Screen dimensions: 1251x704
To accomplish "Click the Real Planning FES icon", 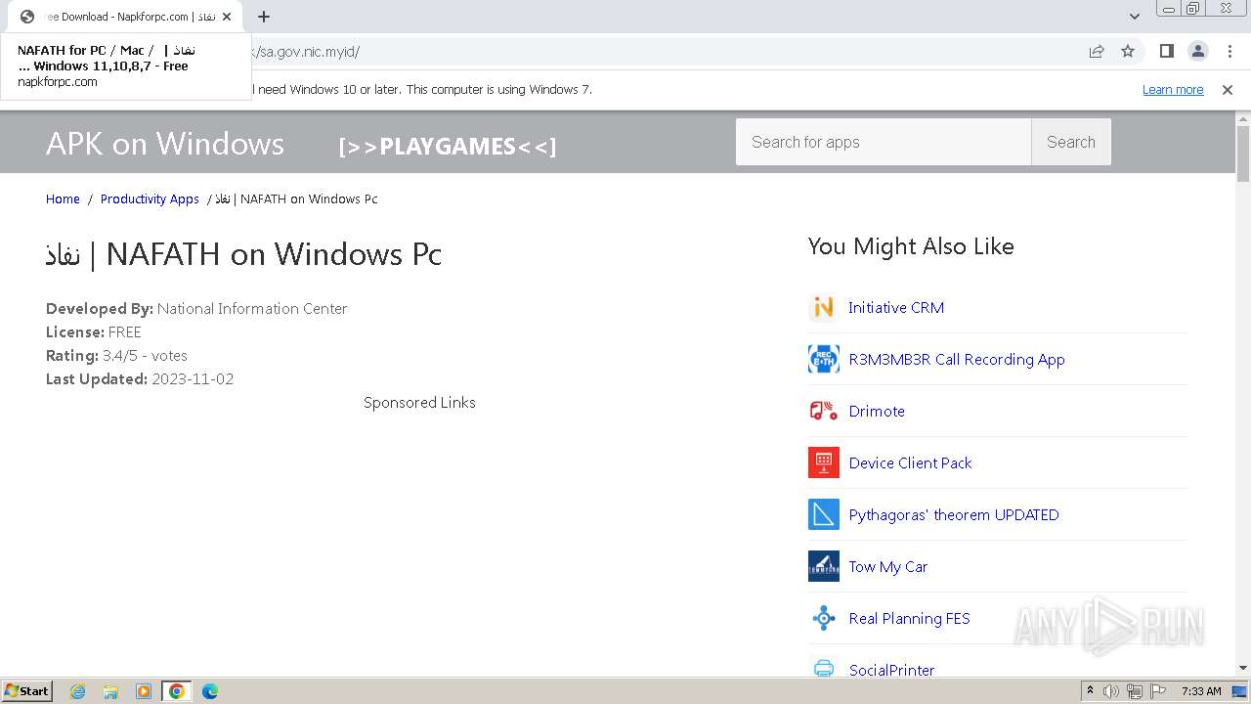I will point(824,618).
